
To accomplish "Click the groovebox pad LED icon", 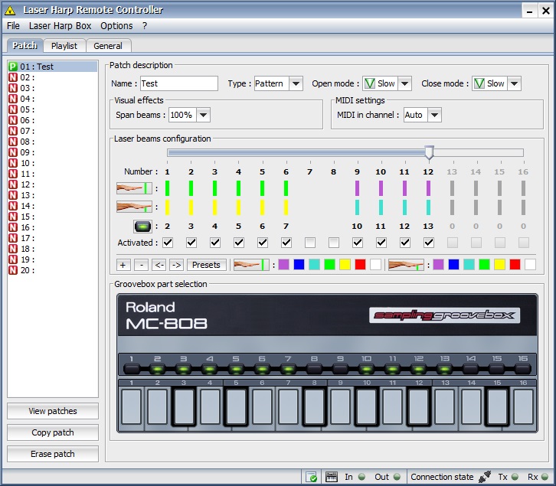I will pos(142,226).
